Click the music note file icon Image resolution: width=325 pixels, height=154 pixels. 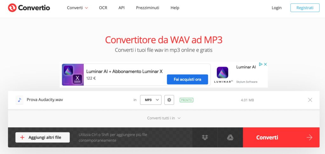[19, 100]
